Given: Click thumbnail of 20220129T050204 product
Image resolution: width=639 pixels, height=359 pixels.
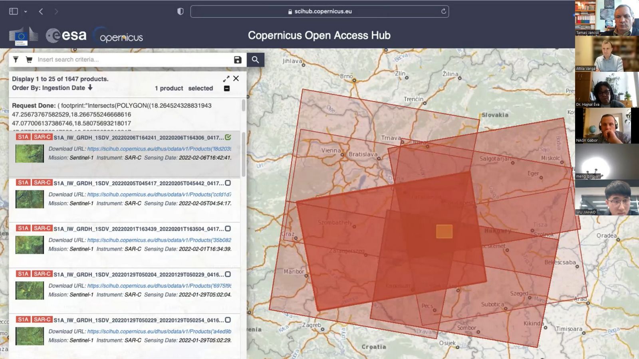Looking at the screenshot, I should [x=30, y=290].
